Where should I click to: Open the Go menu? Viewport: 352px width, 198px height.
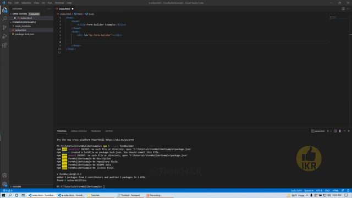pyautogui.click(x=43, y=3)
